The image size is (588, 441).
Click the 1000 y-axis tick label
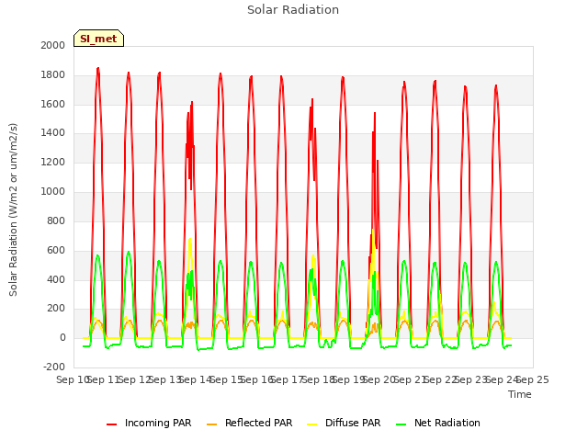tap(53, 192)
